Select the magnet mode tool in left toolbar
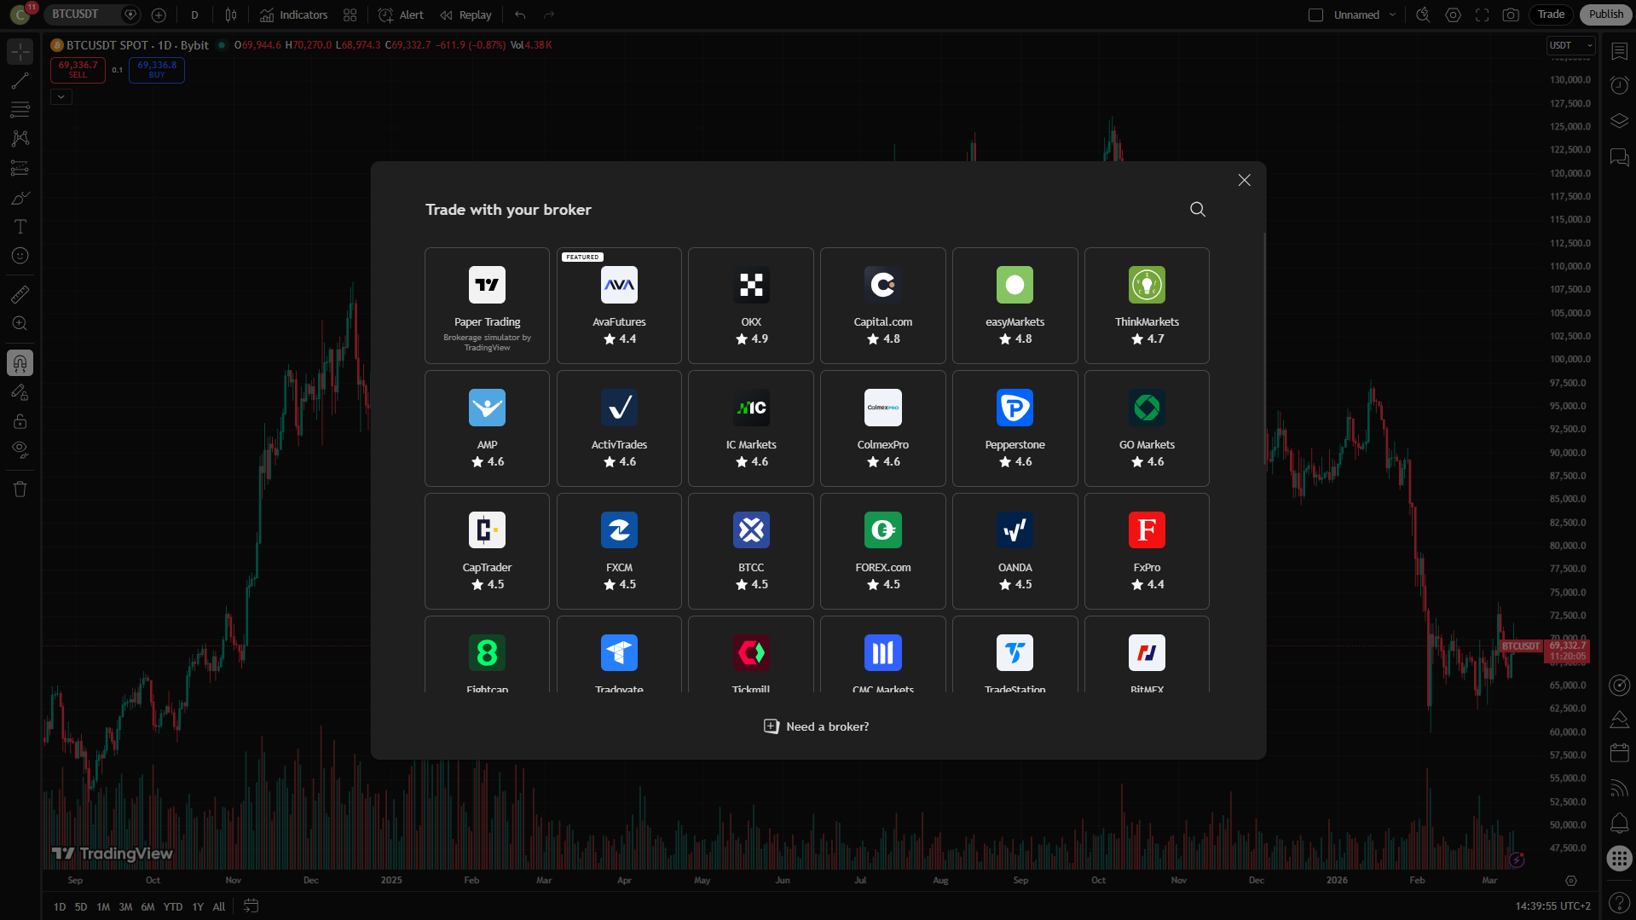1636x920 pixels. coord(20,363)
